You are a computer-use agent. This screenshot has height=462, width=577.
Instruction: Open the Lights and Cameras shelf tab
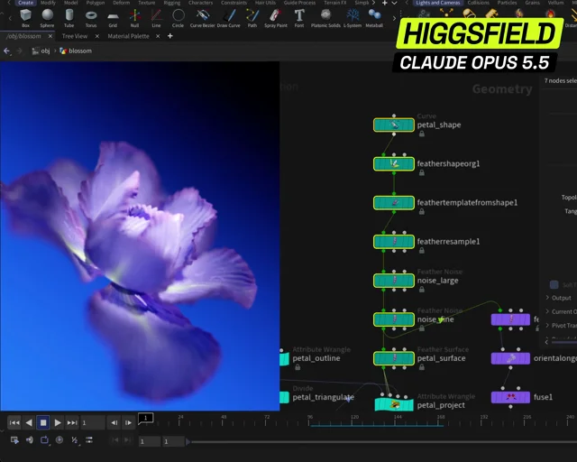click(x=438, y=3)
